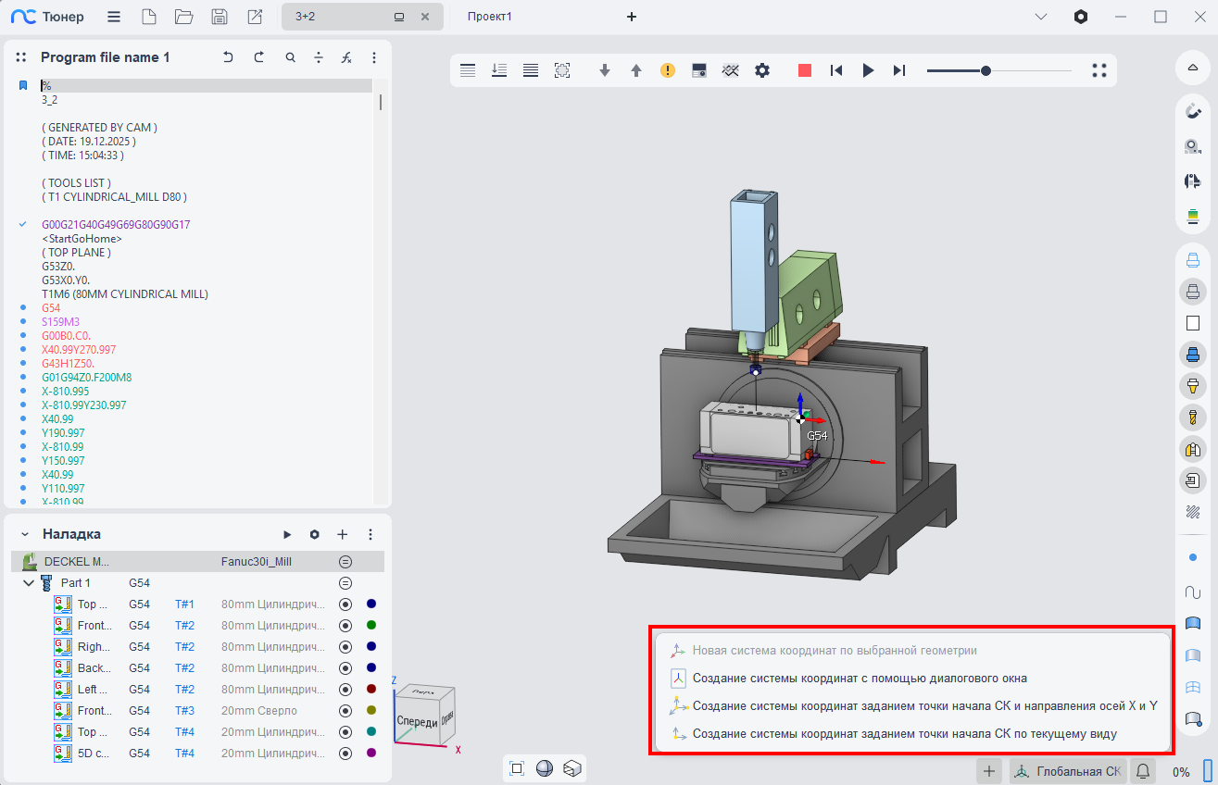
Task: Click the undo arrow in program panel
Action: coord(228,57)
